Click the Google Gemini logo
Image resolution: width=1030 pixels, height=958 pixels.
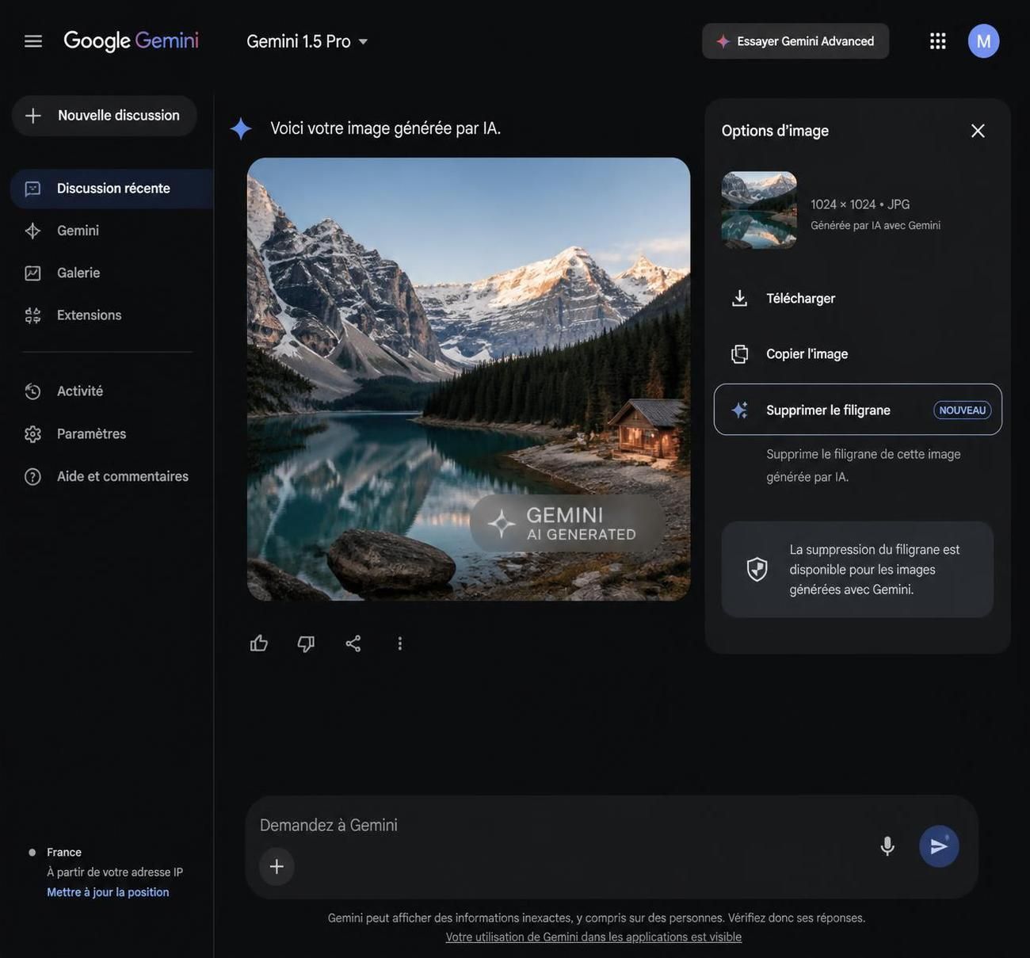[131, 40]
